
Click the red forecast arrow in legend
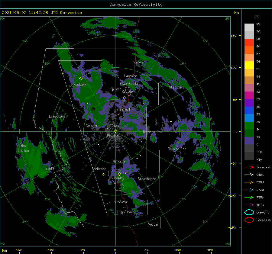pyautogui.click(x=249, y=167)
